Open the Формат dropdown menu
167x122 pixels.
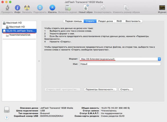click(120, 59)
